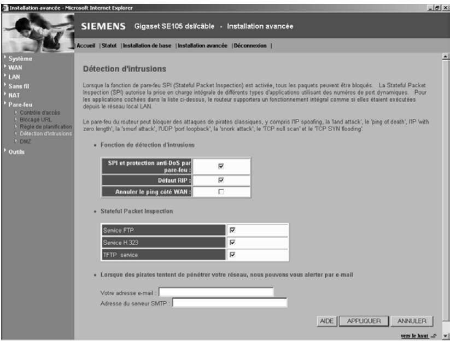Enable Annuler le ping côté WAN checkbox

(x=221, y=192)
